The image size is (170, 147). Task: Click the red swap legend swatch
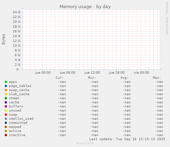click(x=6, y=115)
